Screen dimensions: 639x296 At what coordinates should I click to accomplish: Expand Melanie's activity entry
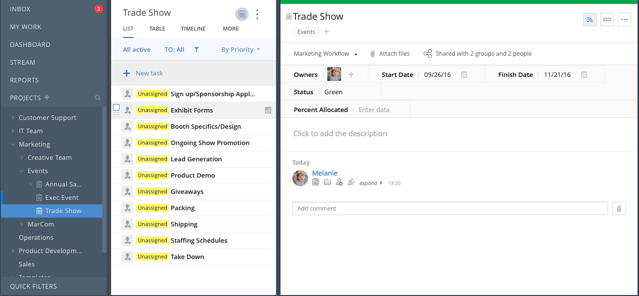(x=371, y=183)
